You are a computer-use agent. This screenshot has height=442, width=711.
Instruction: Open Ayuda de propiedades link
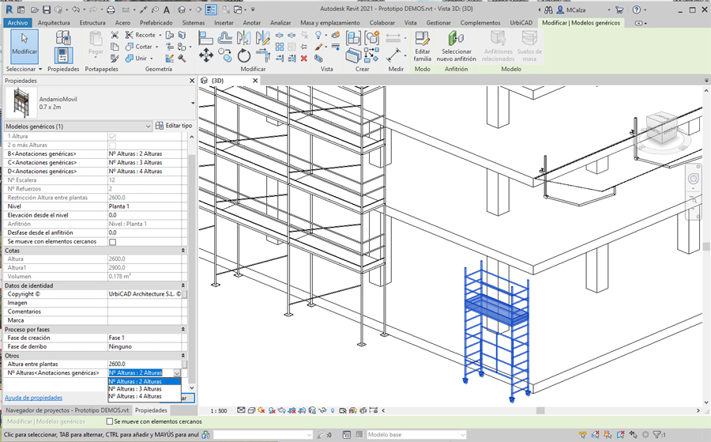(33, 398)
